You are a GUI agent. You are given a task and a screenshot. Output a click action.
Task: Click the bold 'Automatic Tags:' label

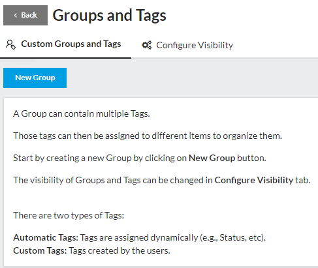[46, 237]
